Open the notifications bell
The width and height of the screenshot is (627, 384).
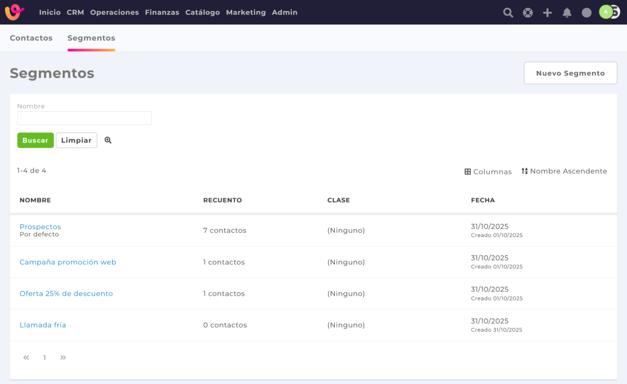pyautogui.click(x=567, y=13)
